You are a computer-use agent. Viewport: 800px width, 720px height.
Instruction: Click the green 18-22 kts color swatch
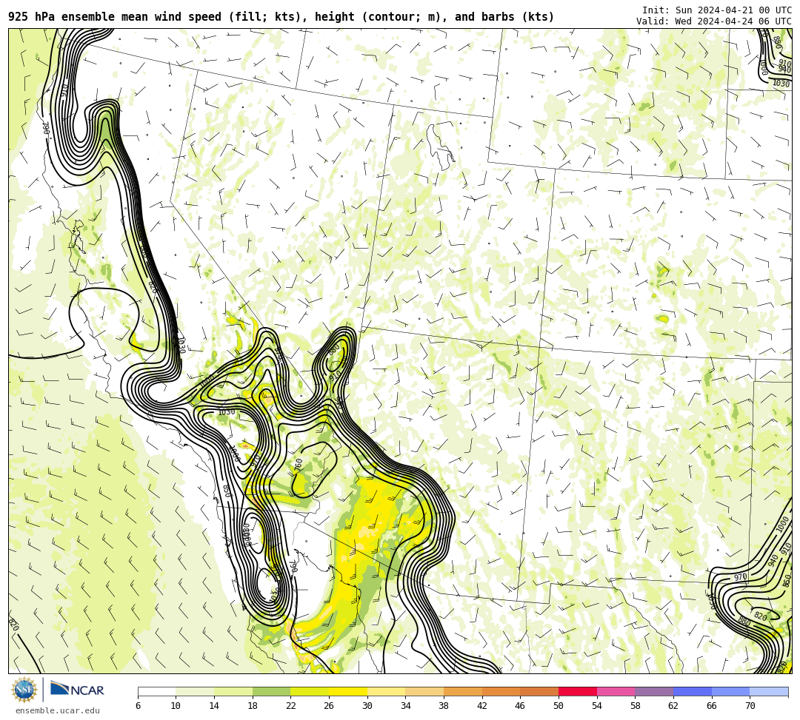[x=271, y=691]
